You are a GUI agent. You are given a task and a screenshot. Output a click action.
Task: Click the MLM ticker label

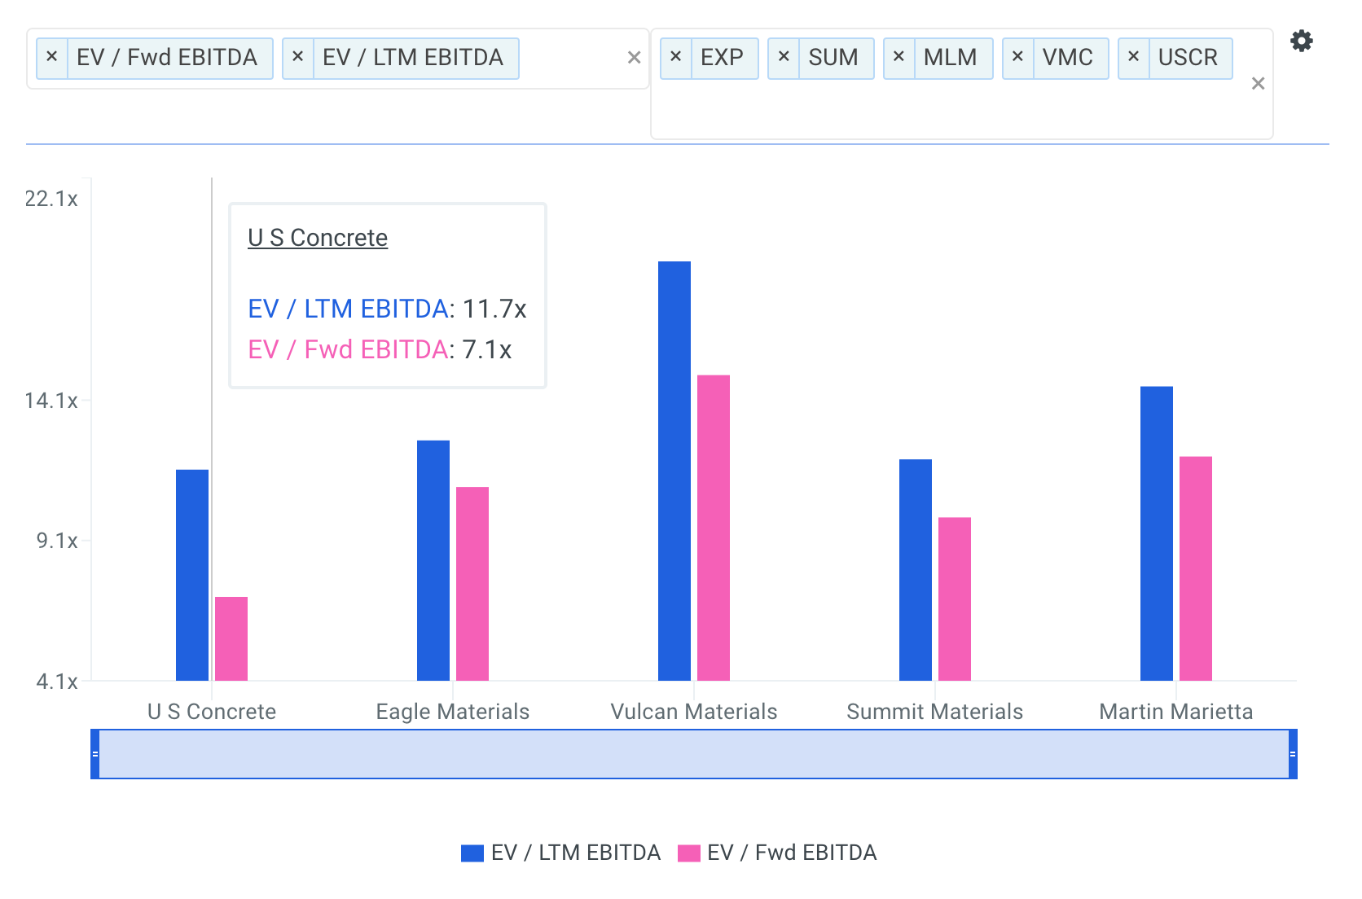click(950, 58)
